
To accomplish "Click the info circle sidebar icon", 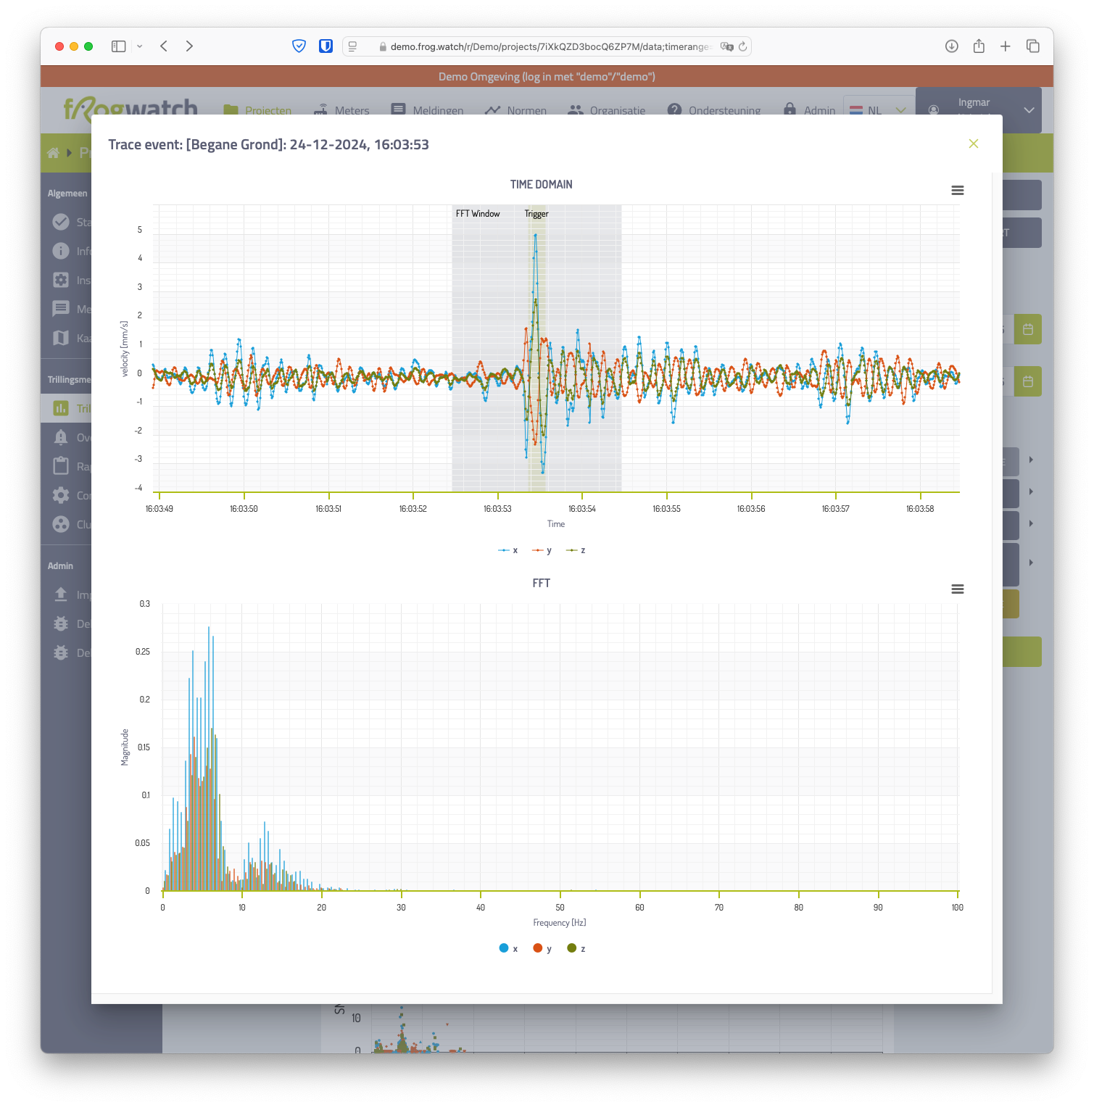I will point(61,251).
